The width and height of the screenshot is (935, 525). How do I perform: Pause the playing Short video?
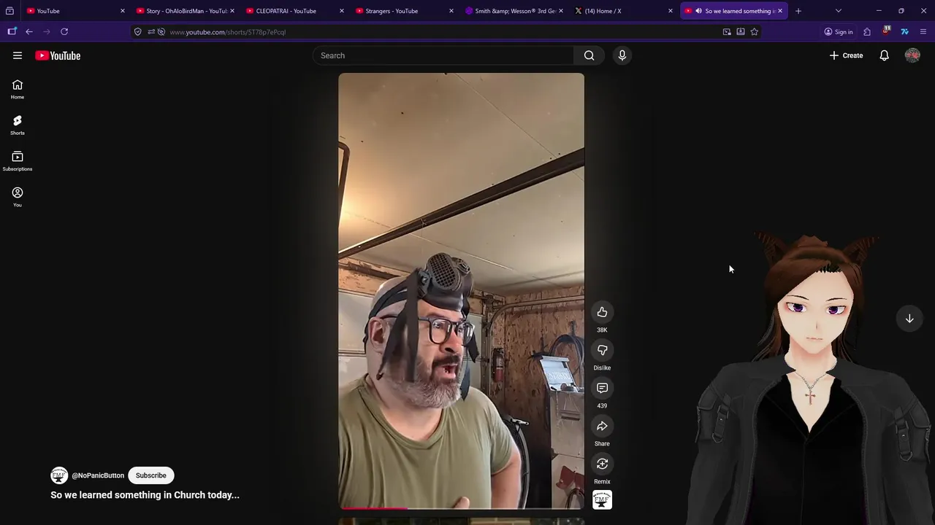click(461, 290)
